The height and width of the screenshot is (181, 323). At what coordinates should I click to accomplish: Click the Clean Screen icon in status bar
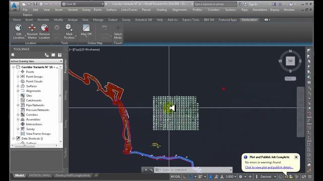304,176
